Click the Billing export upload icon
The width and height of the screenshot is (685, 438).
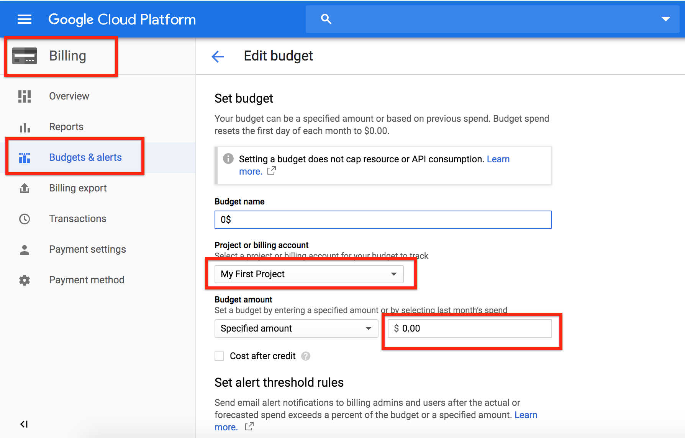click(x=25, y=188)
